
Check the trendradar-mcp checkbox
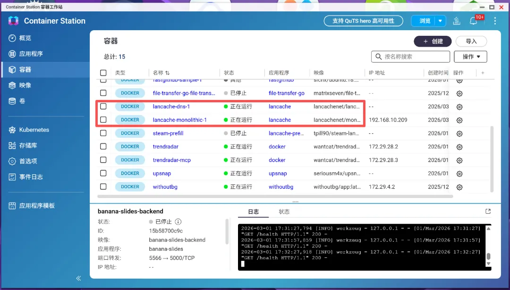pyautogui.click(x=103, y=160)
